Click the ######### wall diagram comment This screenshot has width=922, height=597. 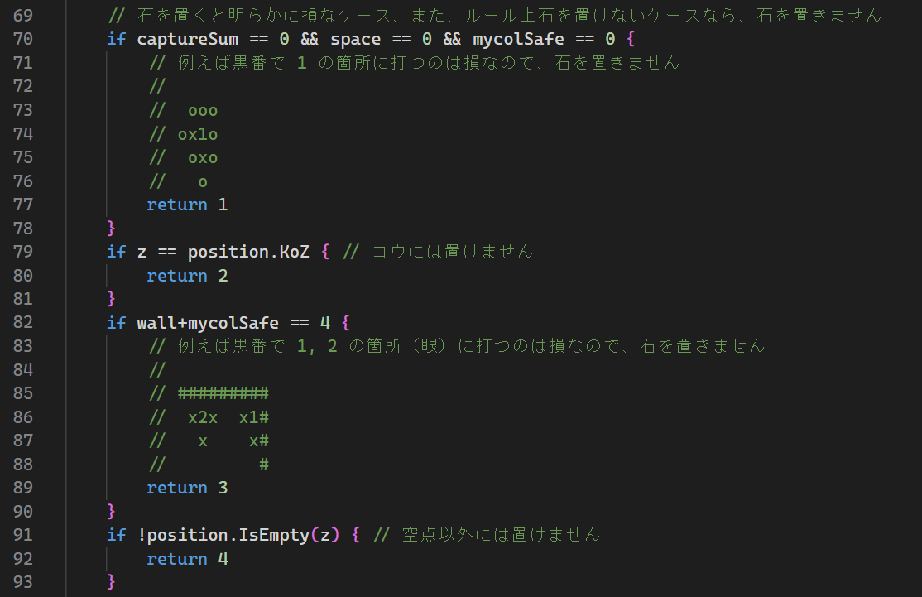click(x=223, y=393)
